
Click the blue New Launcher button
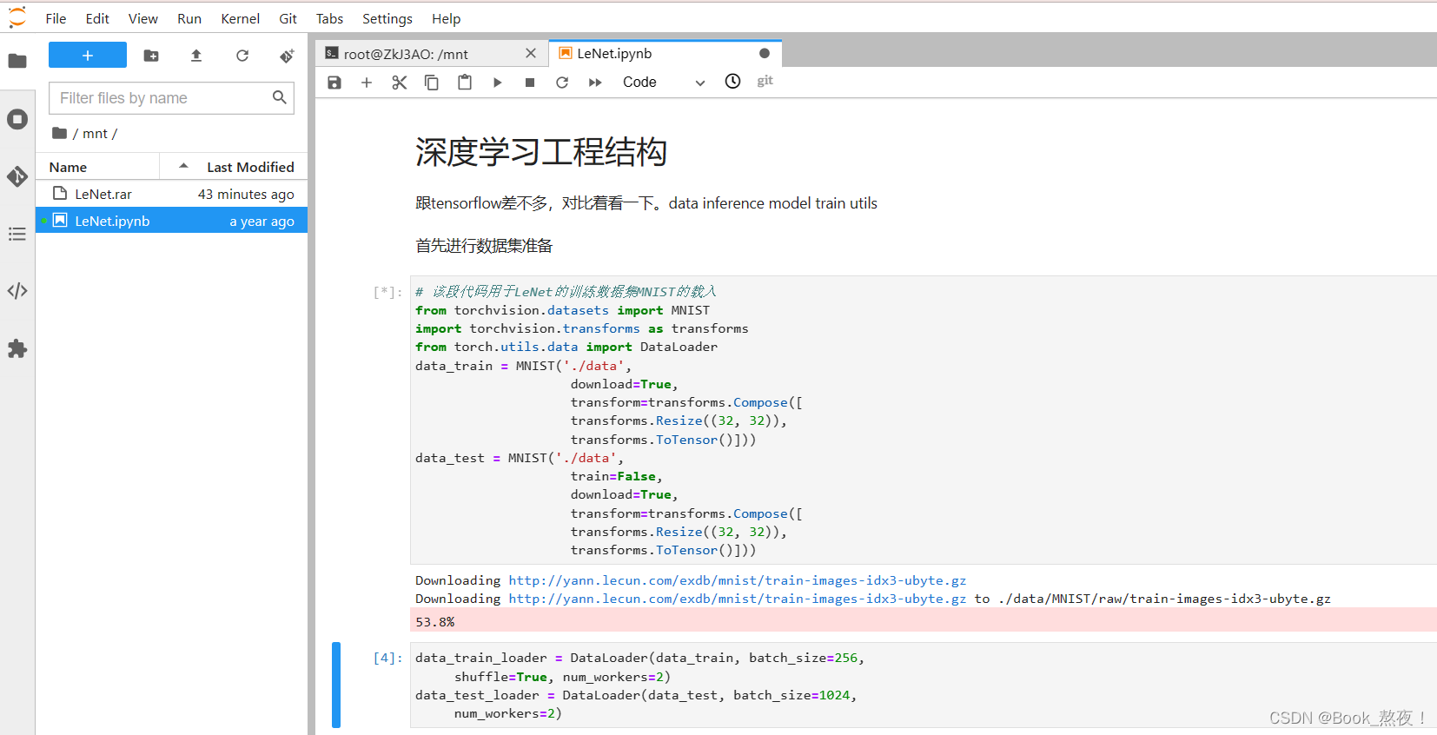[x=88, y=55]
